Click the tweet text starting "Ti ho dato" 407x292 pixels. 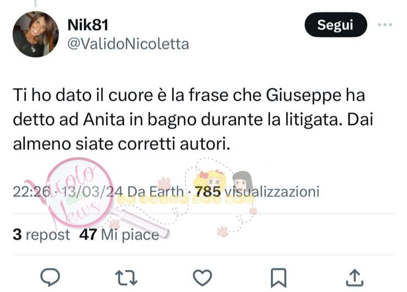tap(193, 120)
